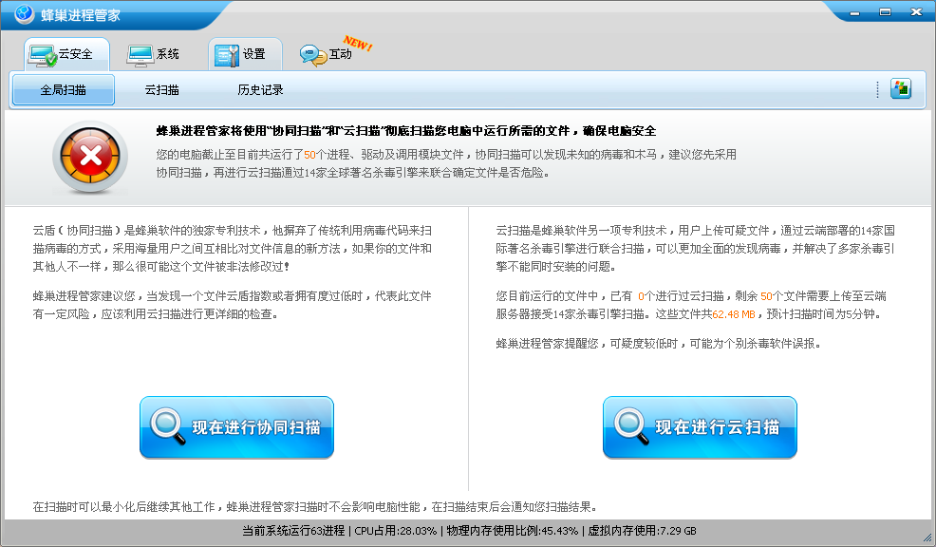Switch to the 系统 tab
This screenshot has width=936, height=547.
(x=153, y=54)
